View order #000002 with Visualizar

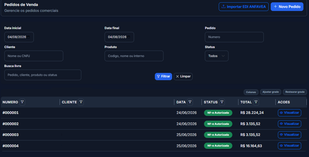tap(289, 124)
